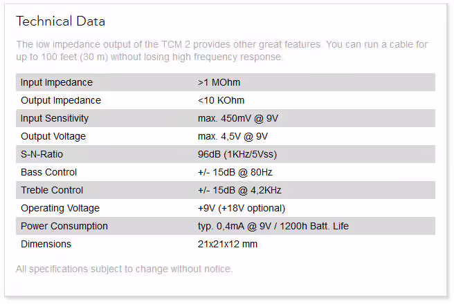Select the Bass Control label
The height and width of the screenshot is (304, 454).
[48, 172]
